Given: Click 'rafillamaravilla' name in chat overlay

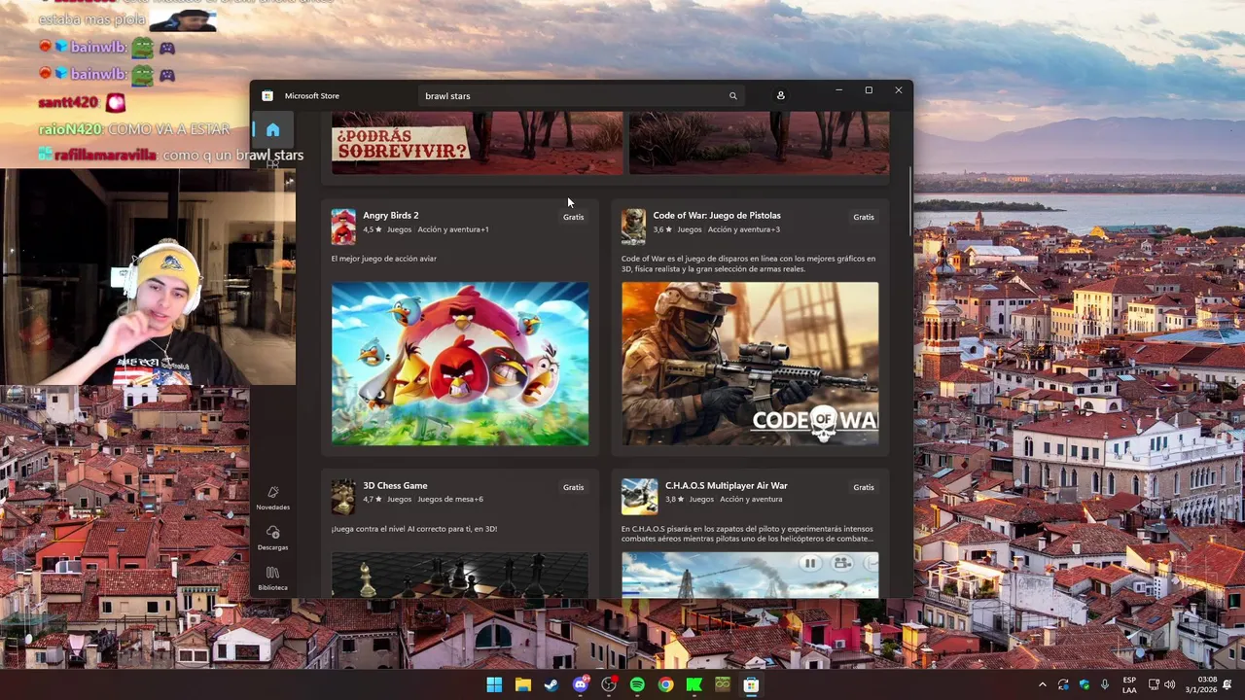Looking at the screenshot, I should tap(106, 155).
